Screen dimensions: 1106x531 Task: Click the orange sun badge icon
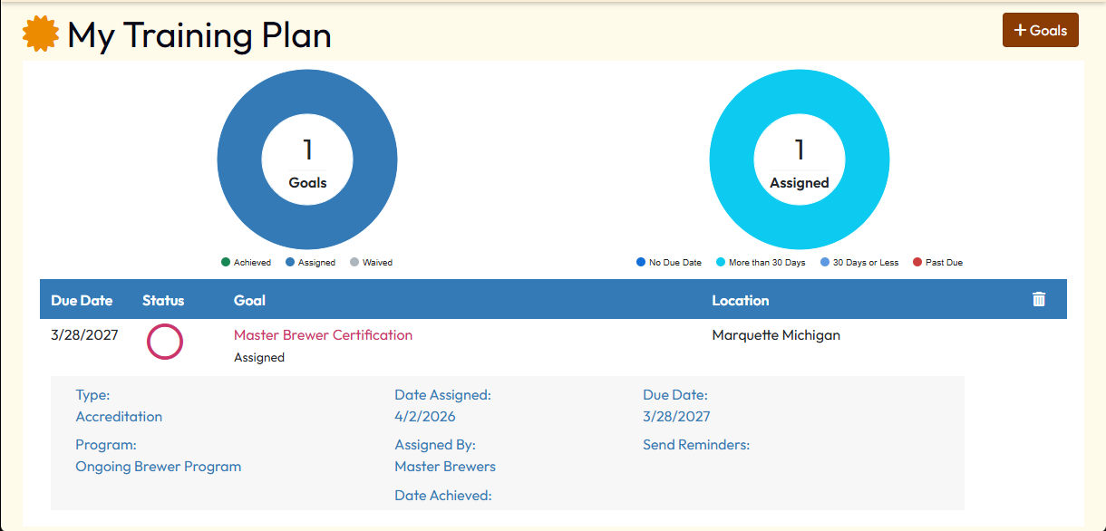[x=41, y=35]
